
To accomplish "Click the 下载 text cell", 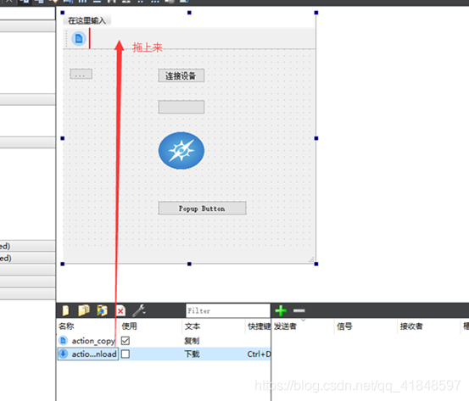I will [x=192, y=354].
